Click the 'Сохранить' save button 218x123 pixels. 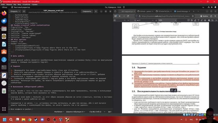point(87,11)
